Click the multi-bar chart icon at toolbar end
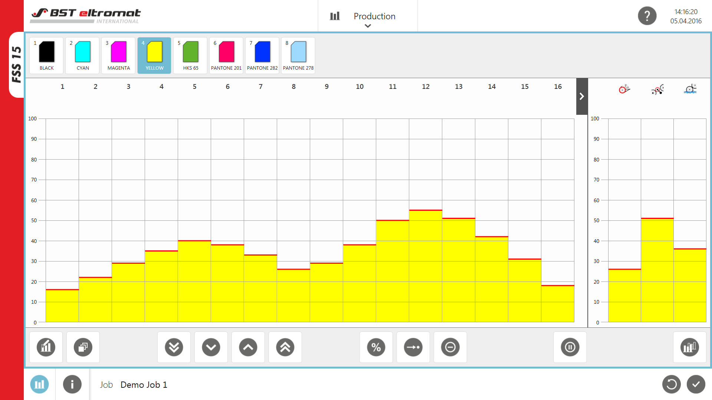 [690, 347]
